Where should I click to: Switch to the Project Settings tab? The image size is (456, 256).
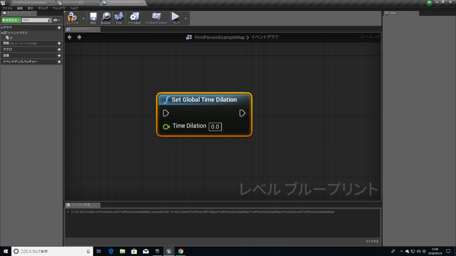tap(73, 3)
